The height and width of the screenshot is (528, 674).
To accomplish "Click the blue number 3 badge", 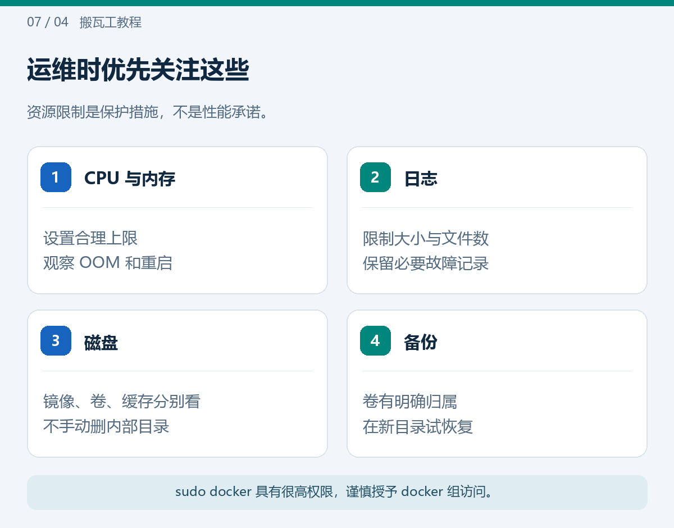I will [x=56, y=340].
